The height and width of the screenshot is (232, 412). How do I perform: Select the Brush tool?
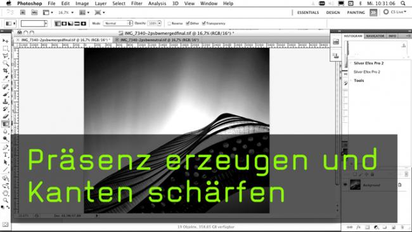(5, 94)
